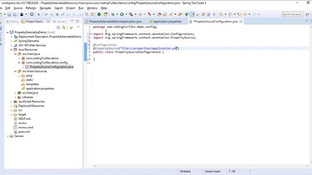Select PropertySourceConfiguration.java in tree
Image resolution: width=312 pixels, height=175 pixels.
pyautogui.click(x=52, y=67)
